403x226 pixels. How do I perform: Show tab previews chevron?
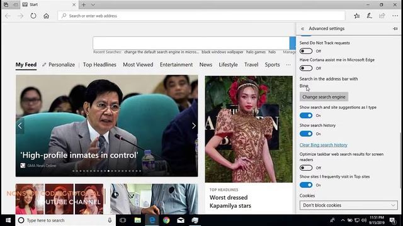(93, 4)
